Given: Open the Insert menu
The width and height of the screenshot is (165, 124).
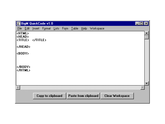Looking at the screenshot, I should click(36, 28).
